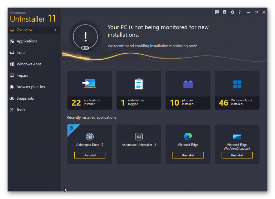Select the Ashampoo UnInstaller 11 app tile
Image resolution: width=275 pixels, height=199 pixels.
coord(139,144)
